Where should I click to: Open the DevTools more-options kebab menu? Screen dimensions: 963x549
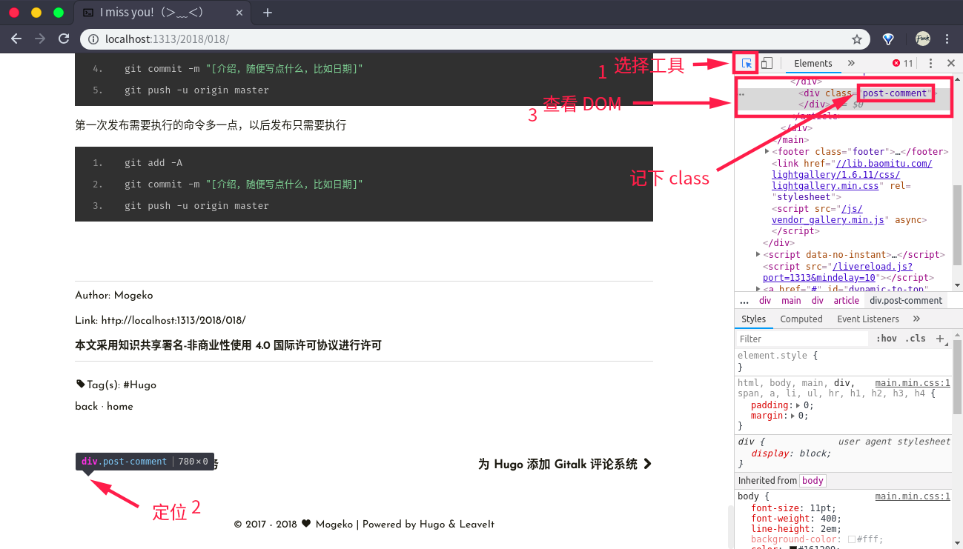[x=930, y=64]
